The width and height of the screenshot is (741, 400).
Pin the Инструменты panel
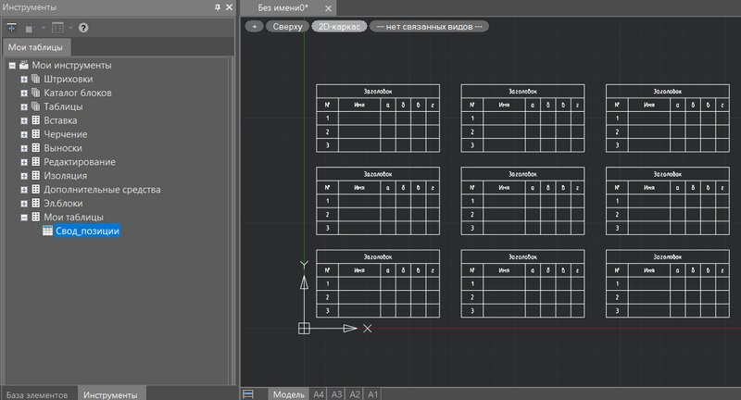(x=218, y=7)
